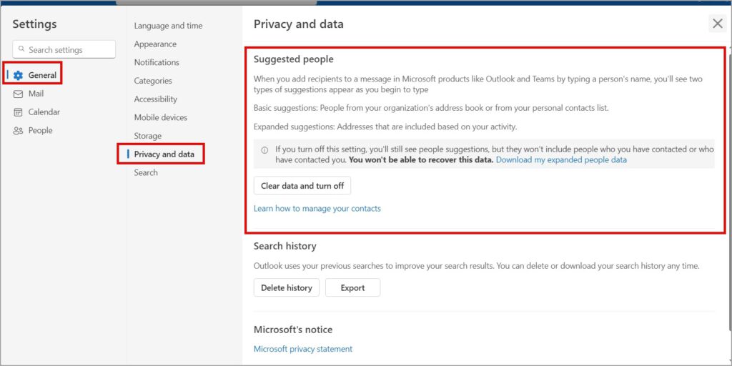Select Mobile devices settings
The width and height of the screenshot is (732, 366).
(x=161, y=117)
